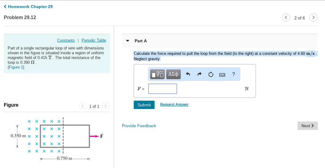Click the redo arrow in equation toolbar
Viewport: 325px width, 168px height.
[199, 74]
